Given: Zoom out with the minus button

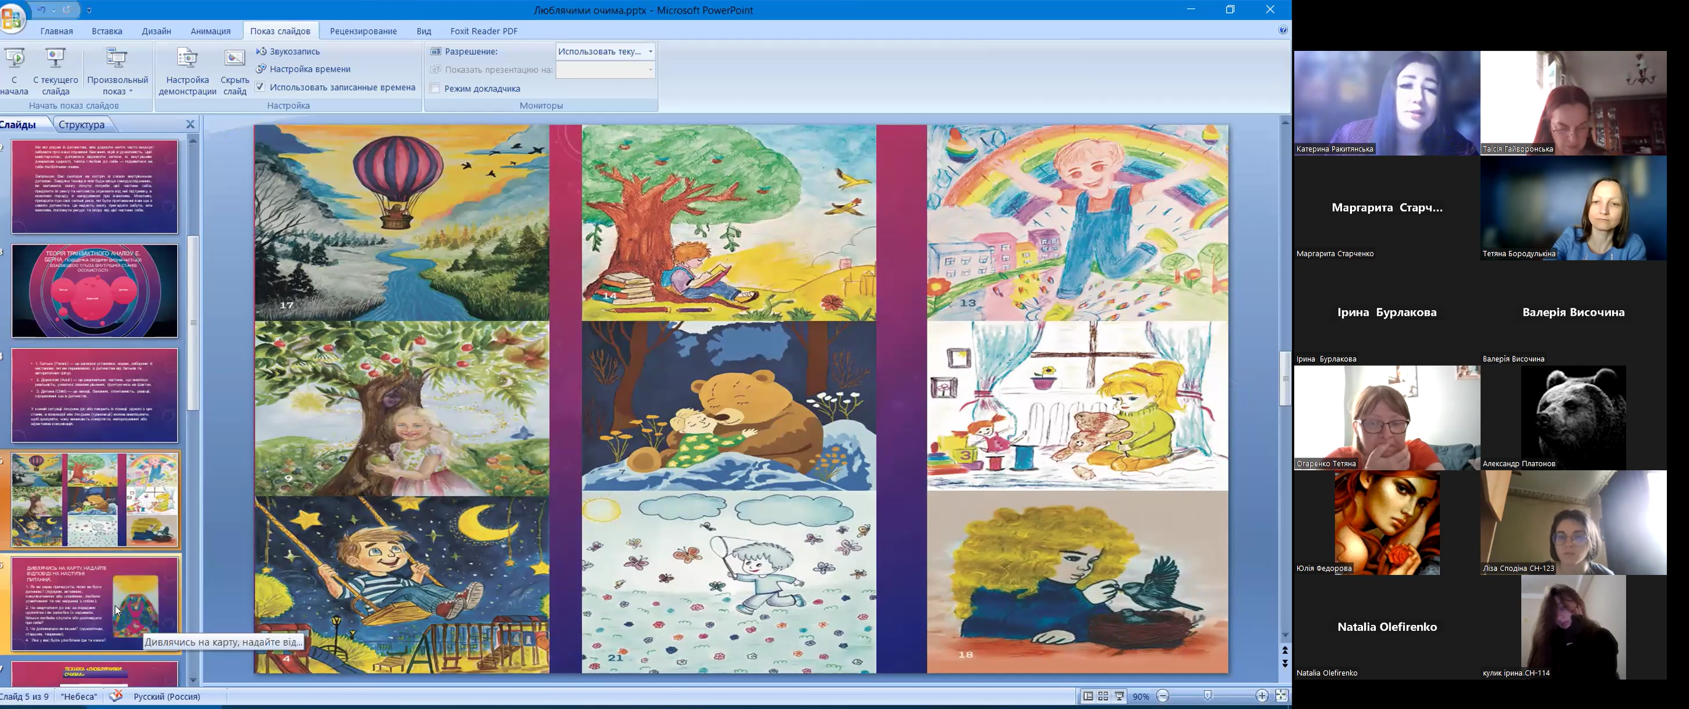Looking at the screenshot, I should coord(1162,697).
